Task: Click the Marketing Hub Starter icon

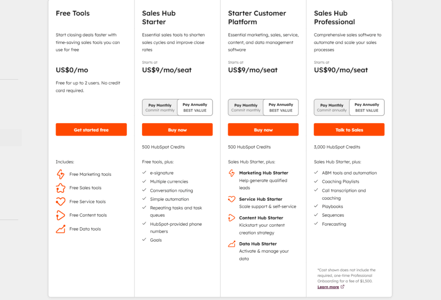Action: click(x=232, y=173)
